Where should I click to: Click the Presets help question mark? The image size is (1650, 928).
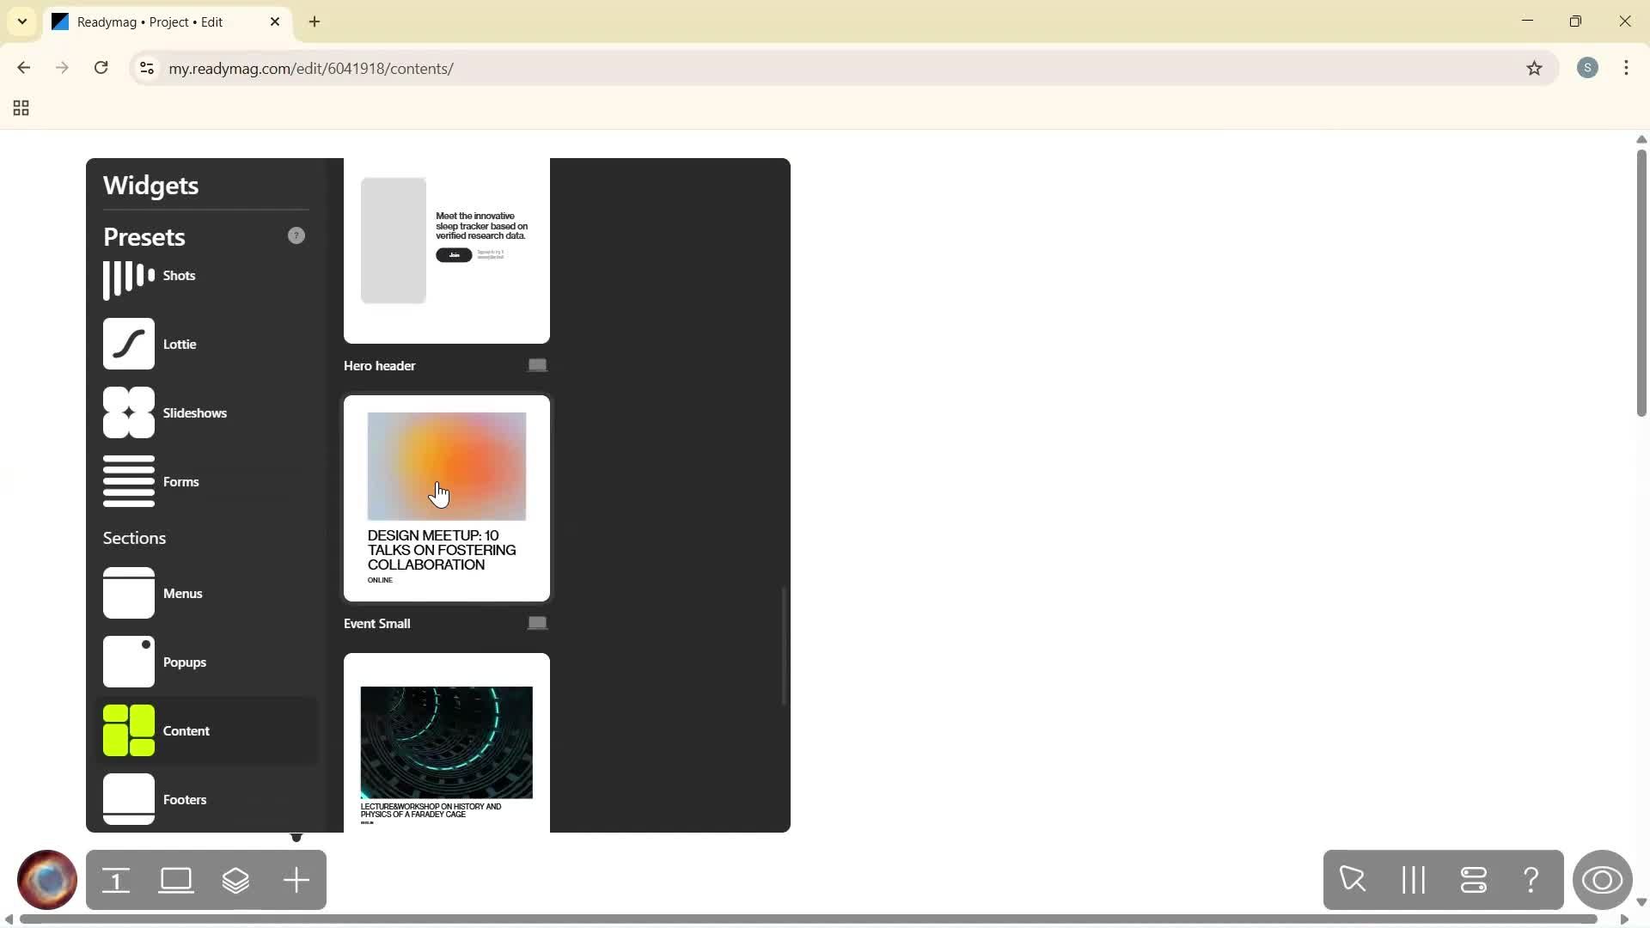(296, 235)
